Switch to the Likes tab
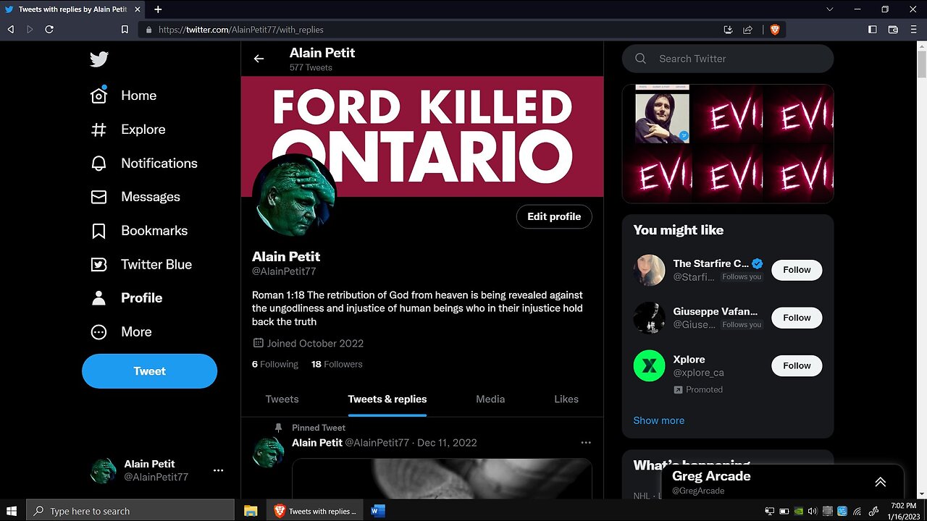 pyautogui.click(x=566, y=399)
